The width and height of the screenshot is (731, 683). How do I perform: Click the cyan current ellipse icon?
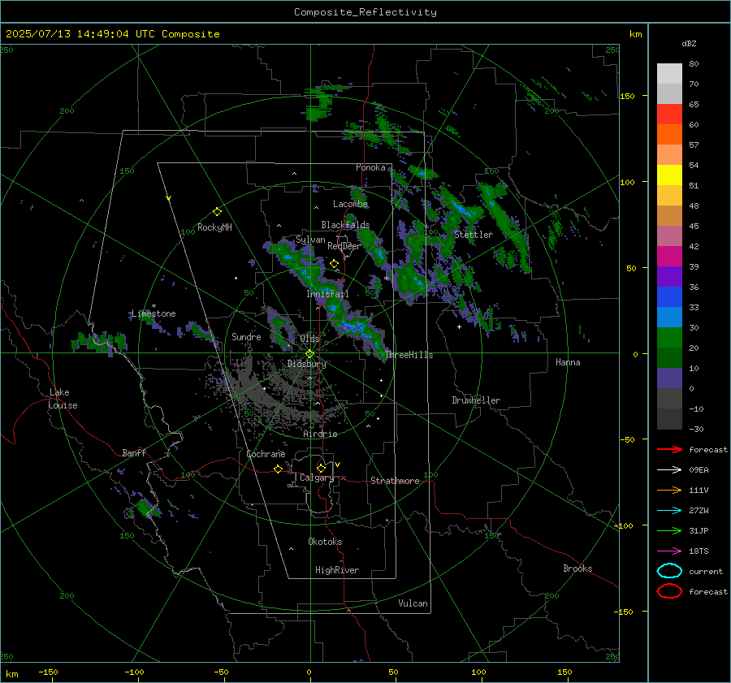(669, 571)
